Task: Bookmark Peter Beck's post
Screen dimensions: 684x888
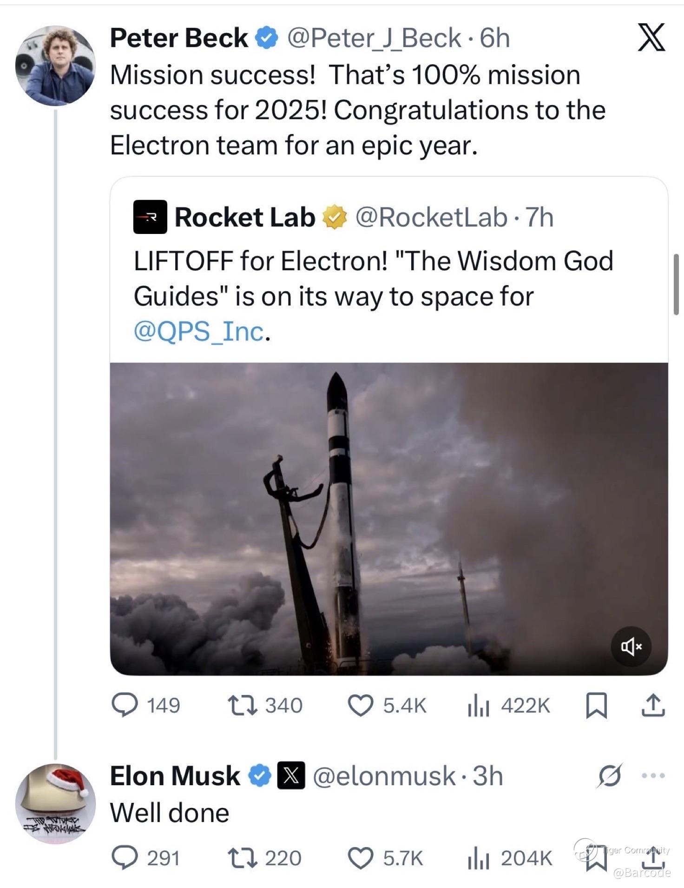Action: (x=597, y=705)
